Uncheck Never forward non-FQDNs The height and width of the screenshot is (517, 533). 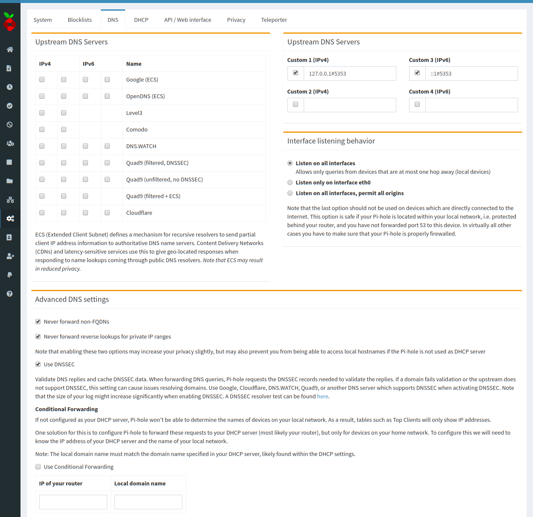pyautogui.click(x=38, y=321)
